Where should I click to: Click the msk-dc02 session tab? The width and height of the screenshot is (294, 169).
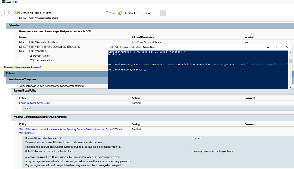(x=10, y=2)
